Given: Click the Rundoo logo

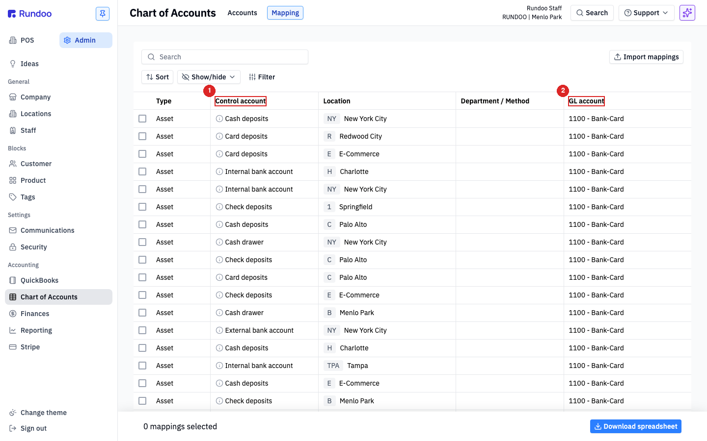Looking at the screenshot, I should tap(30, 14).
